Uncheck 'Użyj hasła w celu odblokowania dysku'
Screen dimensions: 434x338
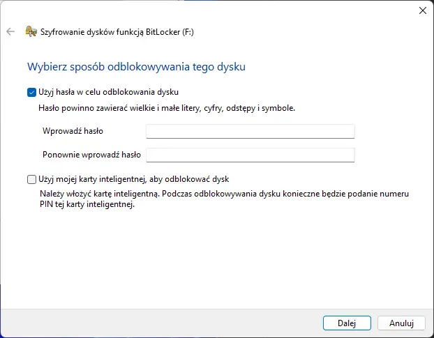31,92
